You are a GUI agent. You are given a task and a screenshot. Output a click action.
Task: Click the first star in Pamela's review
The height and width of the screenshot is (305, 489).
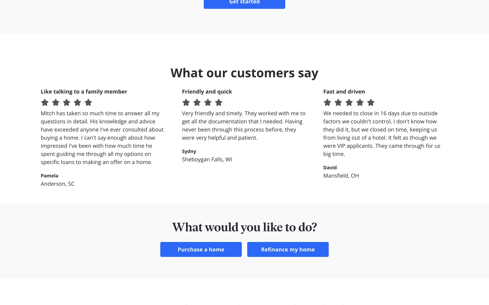coord(45,103)
